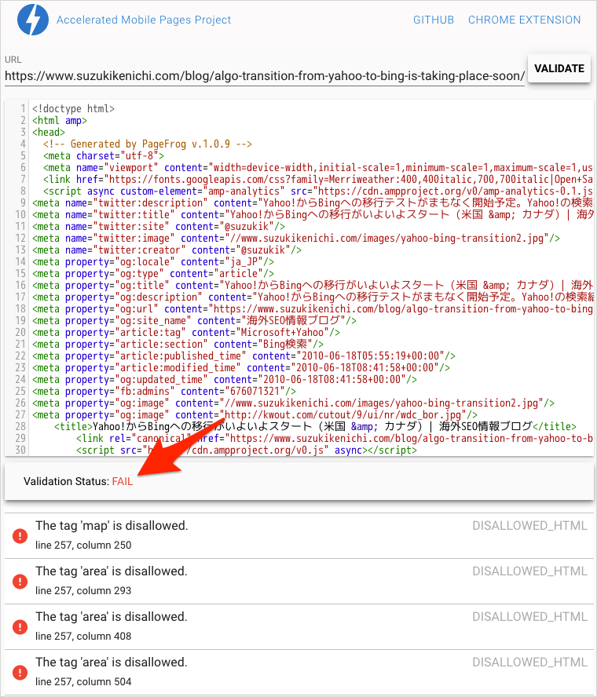Screen dimensions: 597x697
Task: Click the og:type article line
Action: pyautogui.click(x=153, y=274)
